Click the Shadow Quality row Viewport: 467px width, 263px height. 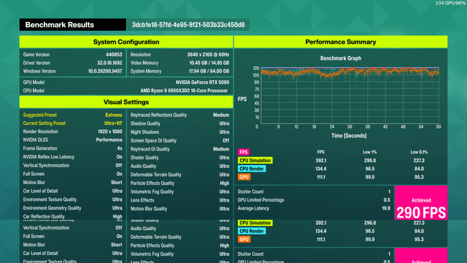pos(180,123)
